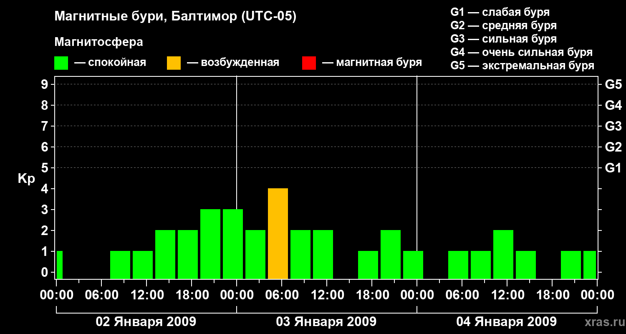The width and height of the screenshot is (626, 334).
Task: Click the 'G3' label on right axis
Action: pos(613,126)
